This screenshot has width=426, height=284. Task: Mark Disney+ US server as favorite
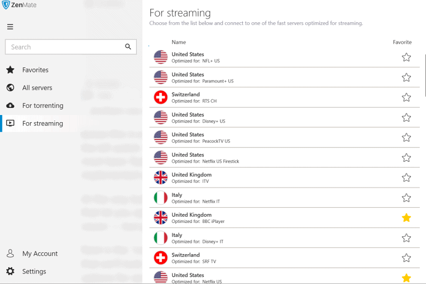406,117
